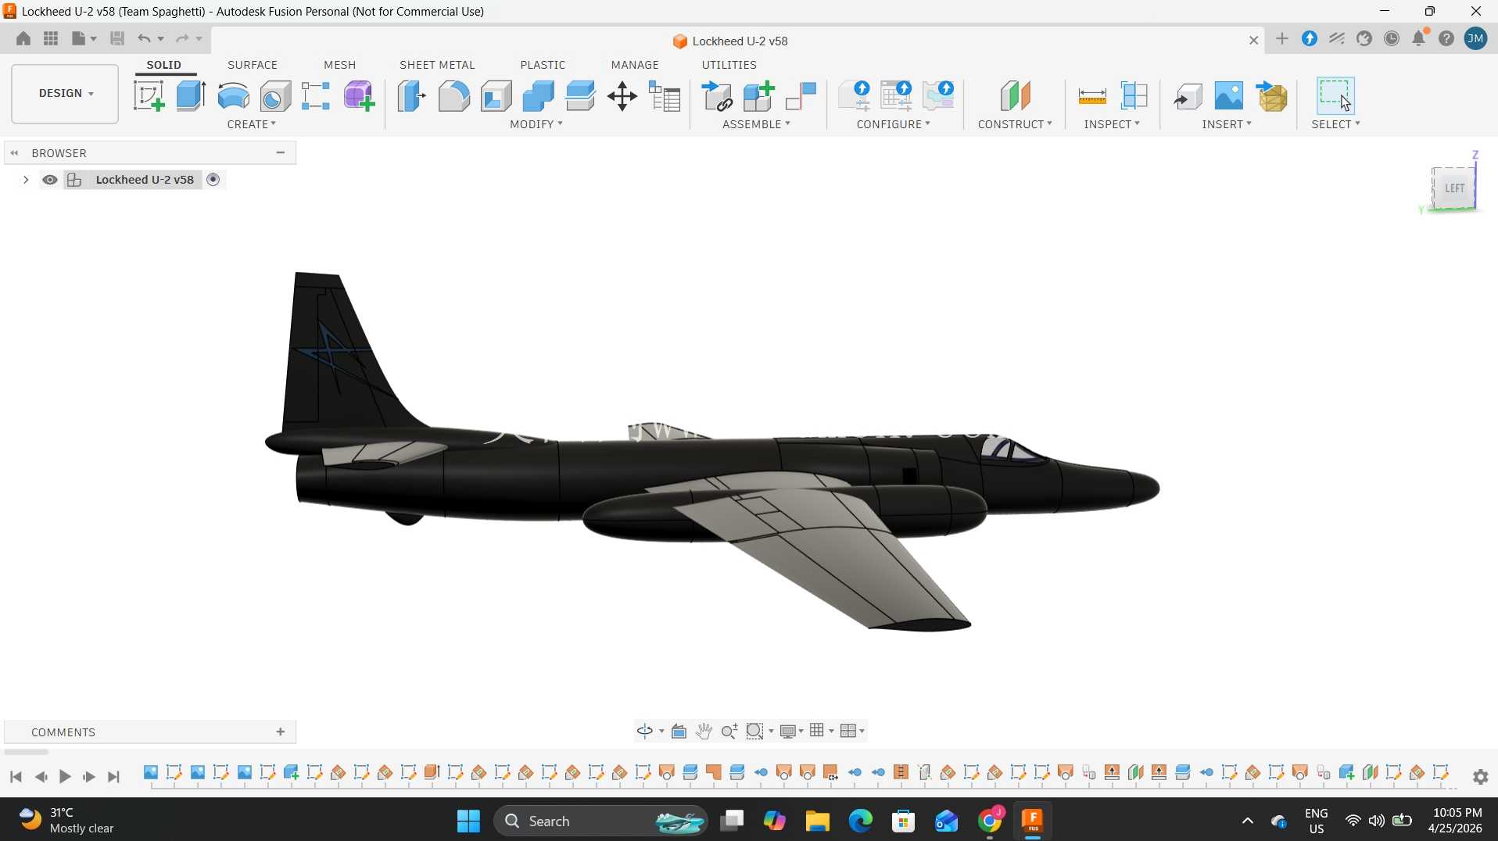Expand the CONFIGURE menu
This screenshot has width=1498, height=841.
[894, 124]
